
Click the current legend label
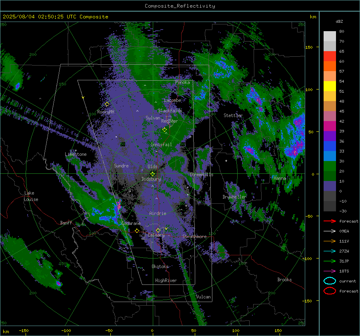[x=348, y=281]
